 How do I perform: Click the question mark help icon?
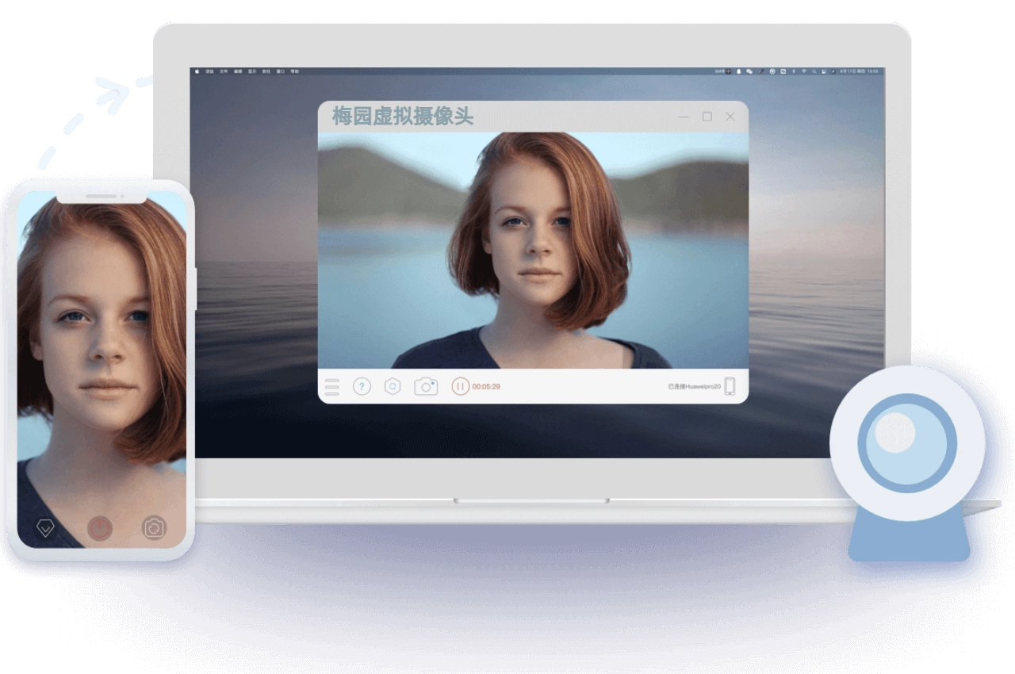coord(362,387)
